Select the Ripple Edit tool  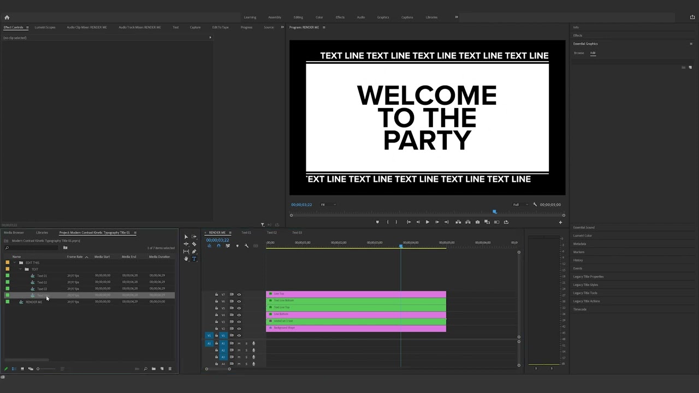click(x=186, y=244)
